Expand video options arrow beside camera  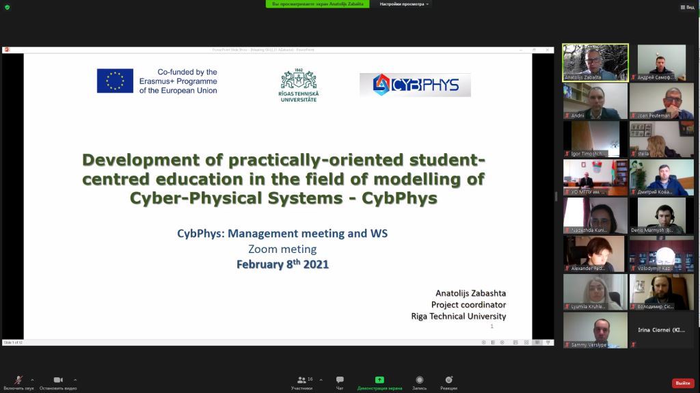coord(75,379)
